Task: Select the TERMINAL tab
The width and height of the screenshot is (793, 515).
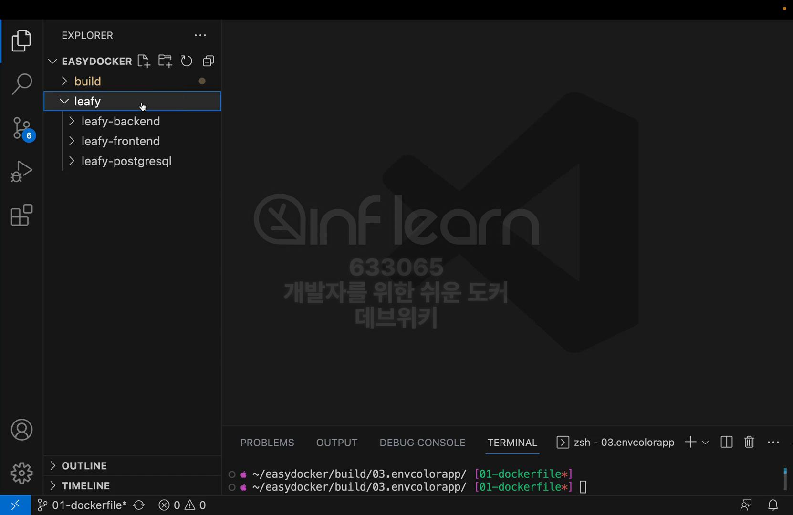Action: pyautogui.click(x=512, y=443)
